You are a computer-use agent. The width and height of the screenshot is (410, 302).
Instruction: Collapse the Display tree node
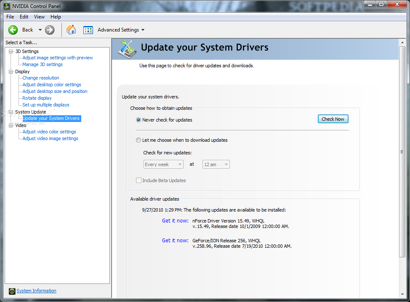click(x=11, y=72)
